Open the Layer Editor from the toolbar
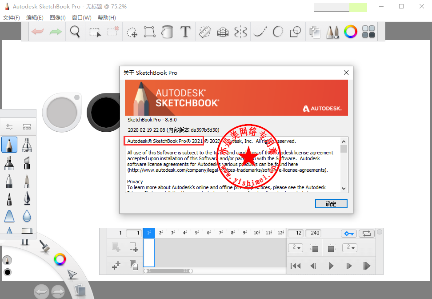 [315, 32]
